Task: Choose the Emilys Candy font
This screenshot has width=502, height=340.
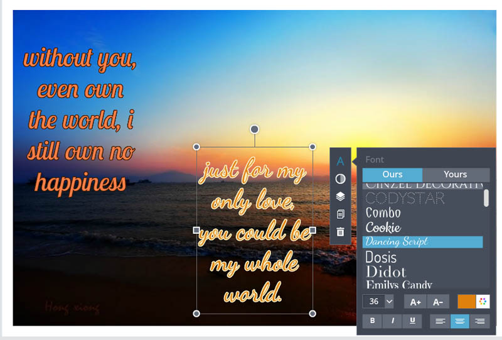Action: tap(399, 284)
